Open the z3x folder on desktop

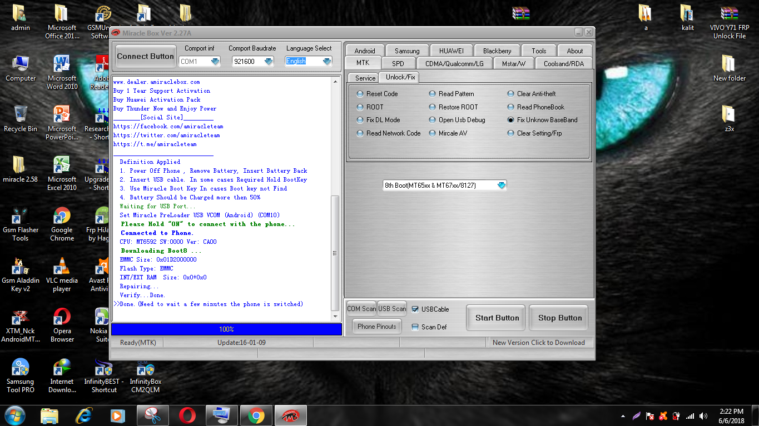pyautogui.click(x=729, y=119)
